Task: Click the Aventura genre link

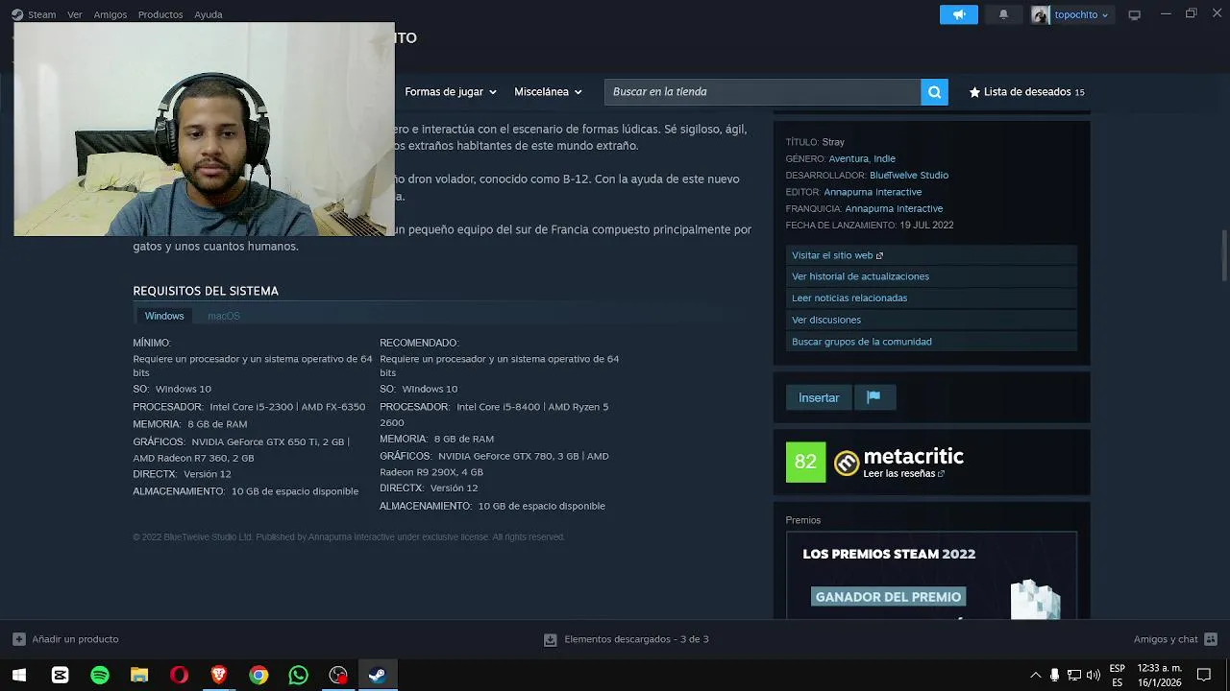Action: pos(848,158)
